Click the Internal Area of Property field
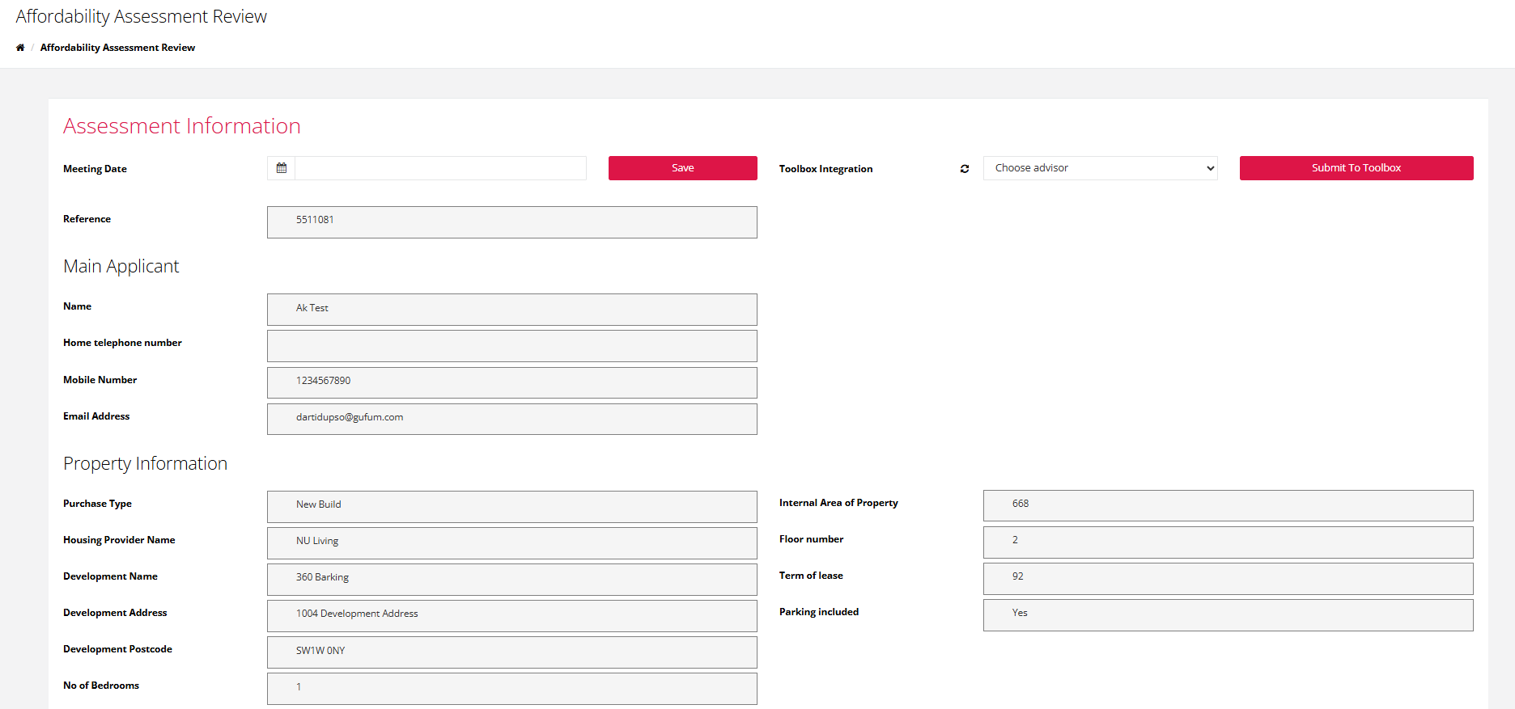 [x=1228, y=505]
